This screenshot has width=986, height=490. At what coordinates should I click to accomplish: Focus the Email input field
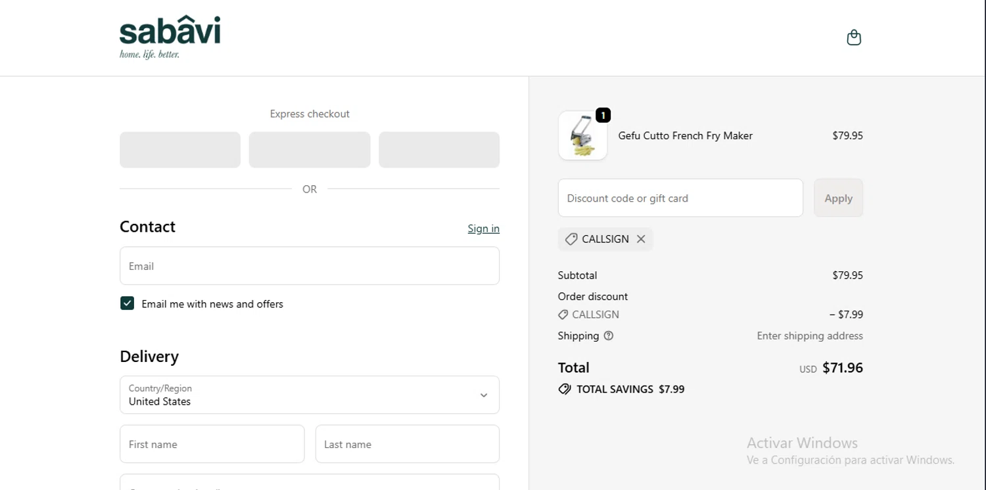310,266
